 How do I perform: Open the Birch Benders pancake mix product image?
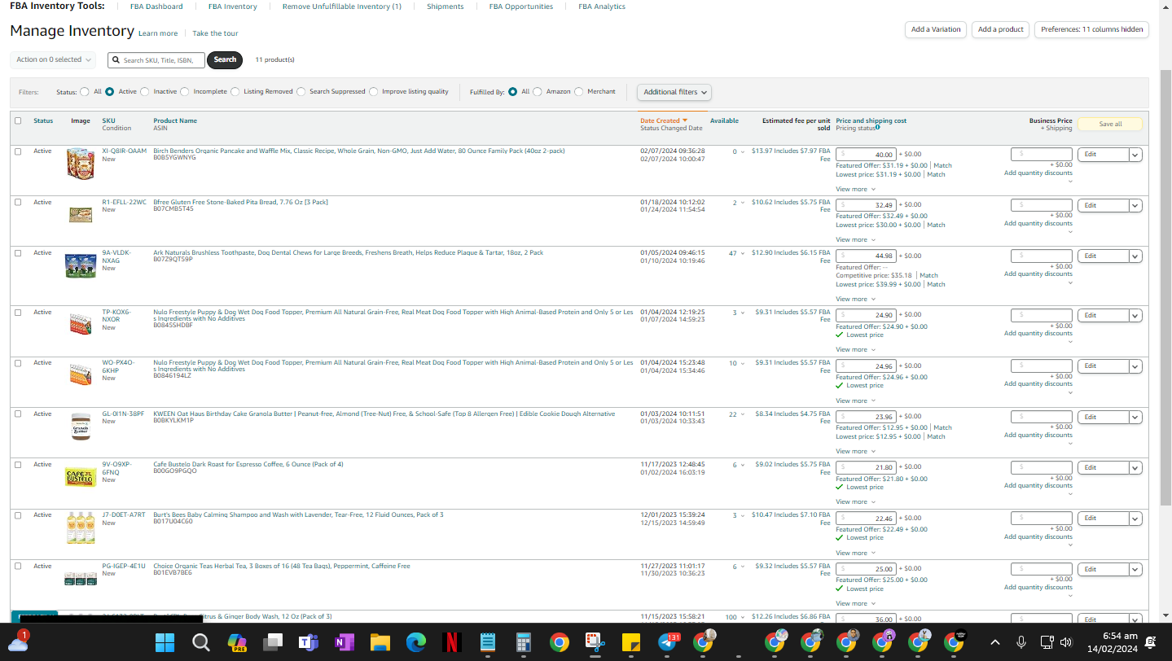pos(81,164)
